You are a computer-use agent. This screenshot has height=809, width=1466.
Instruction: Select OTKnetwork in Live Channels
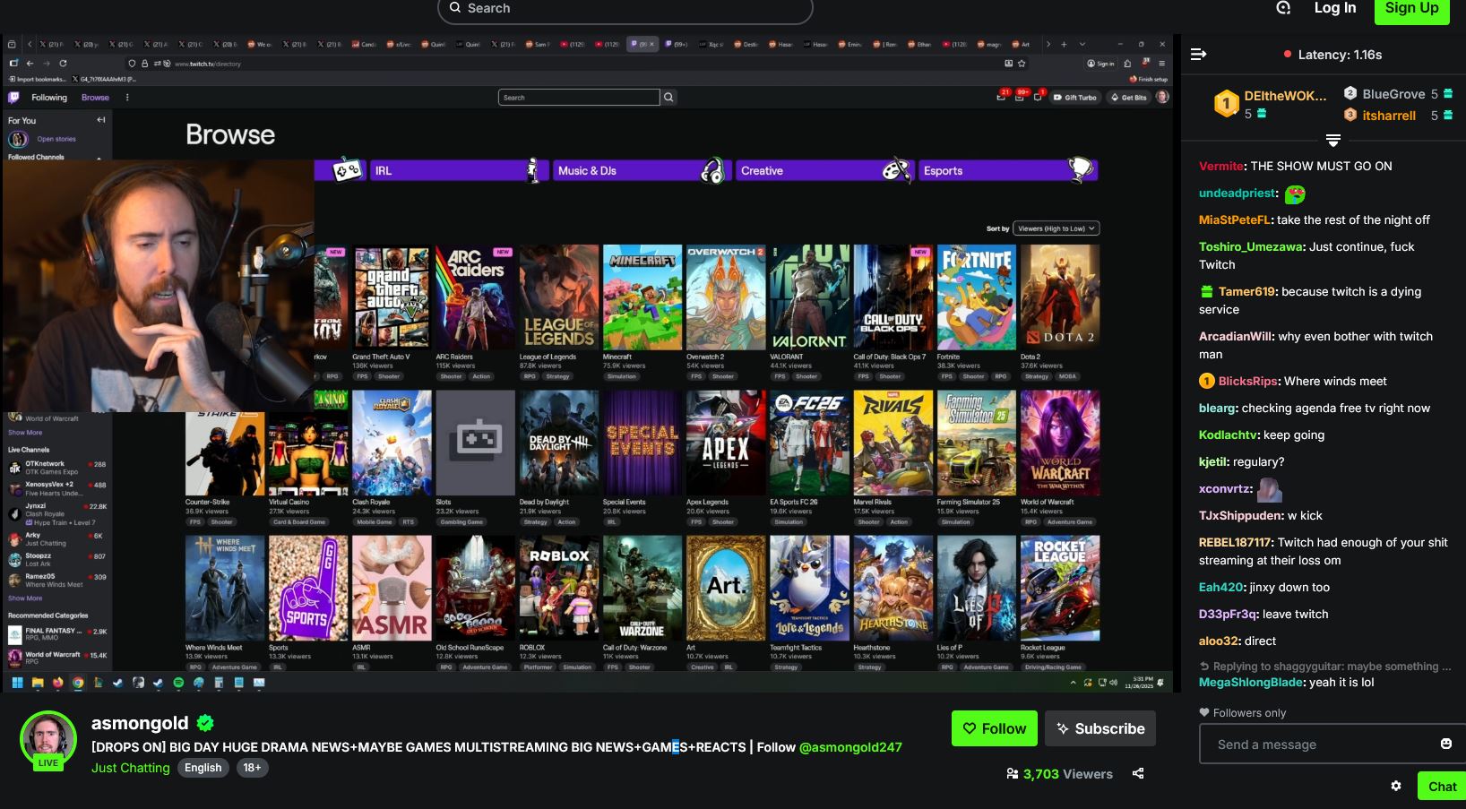click(57, 468)
